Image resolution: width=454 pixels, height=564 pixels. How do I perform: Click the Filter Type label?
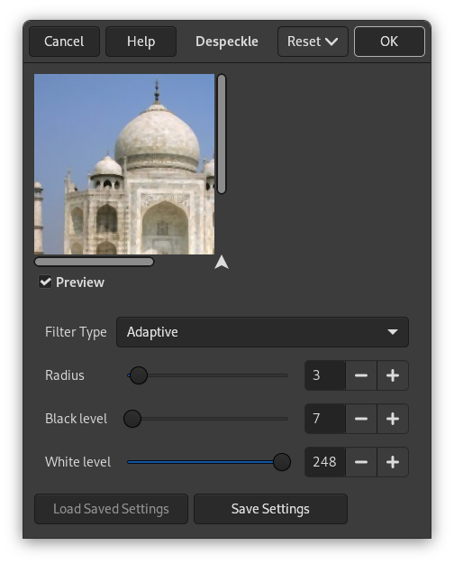click(76, 332)
